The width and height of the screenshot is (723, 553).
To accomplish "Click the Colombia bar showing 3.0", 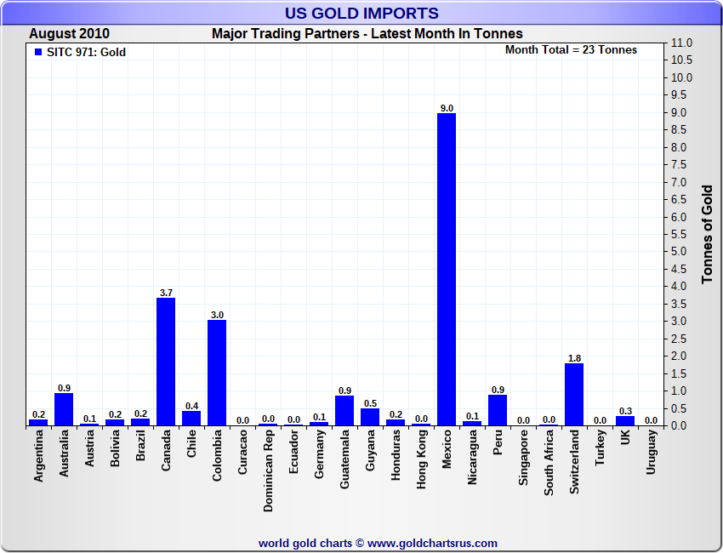I will tap(217, 373).
